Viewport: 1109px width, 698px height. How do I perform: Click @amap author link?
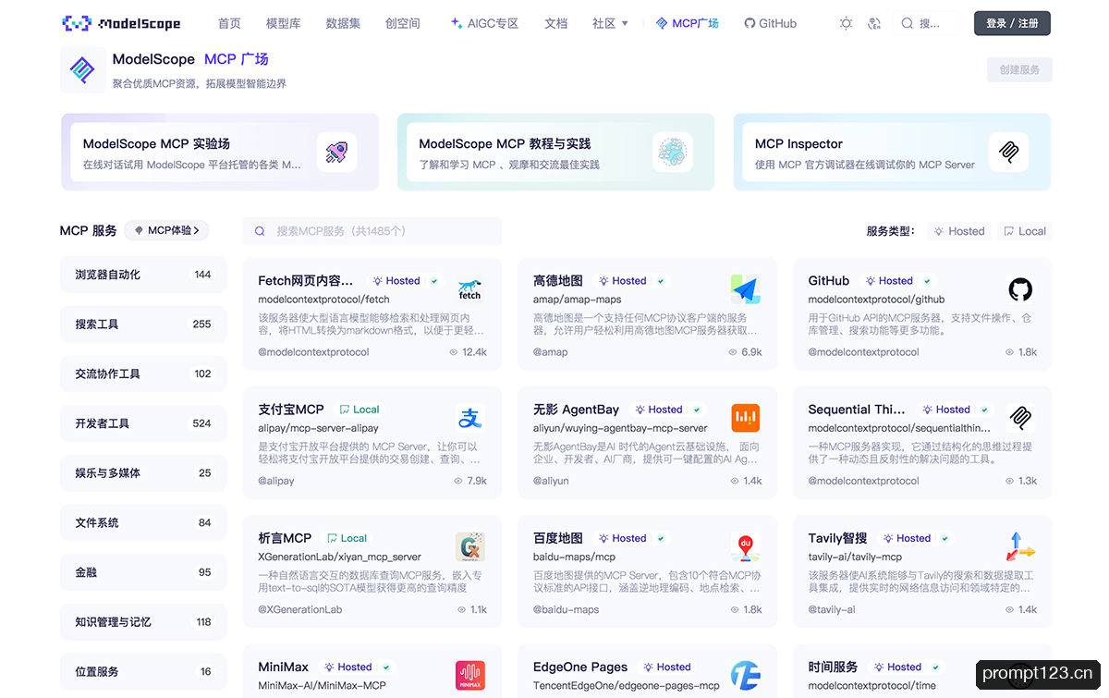[551, 352]
